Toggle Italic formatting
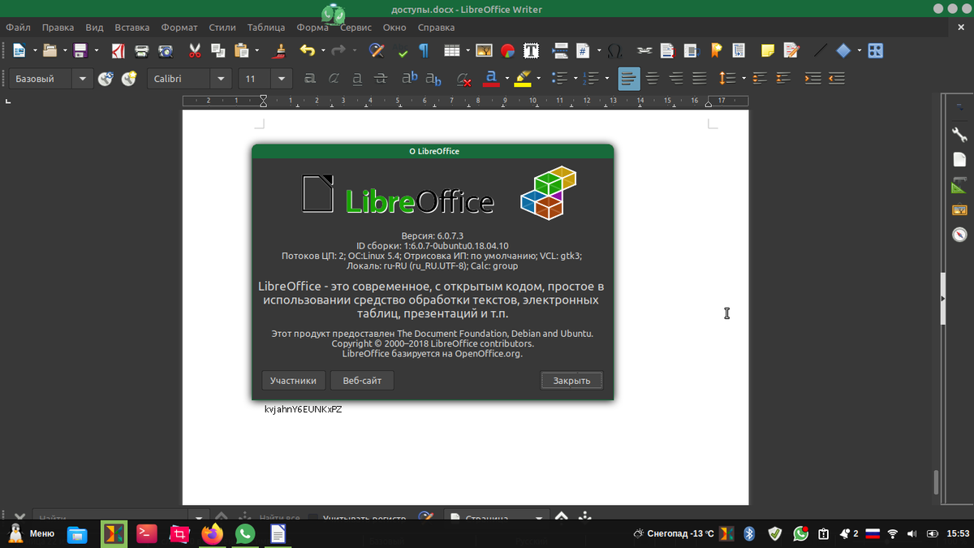Viewport: 974px width, 548px height. [x=333, y=79]
